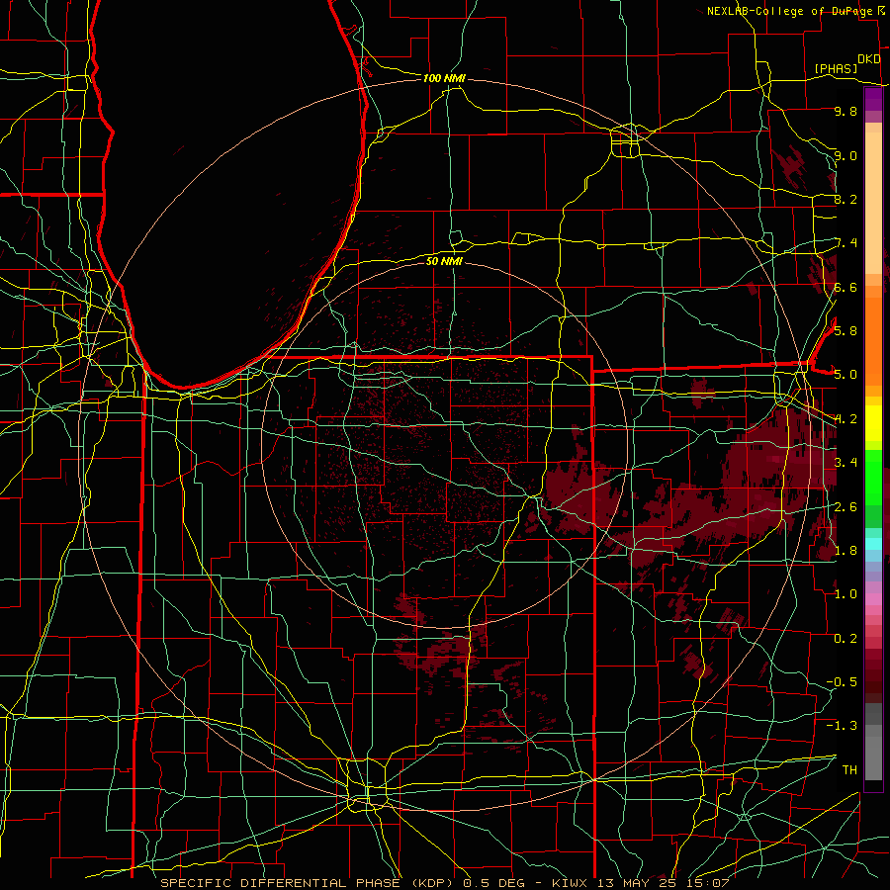Pick the bright green band of the color scale

tap(873, 477)
